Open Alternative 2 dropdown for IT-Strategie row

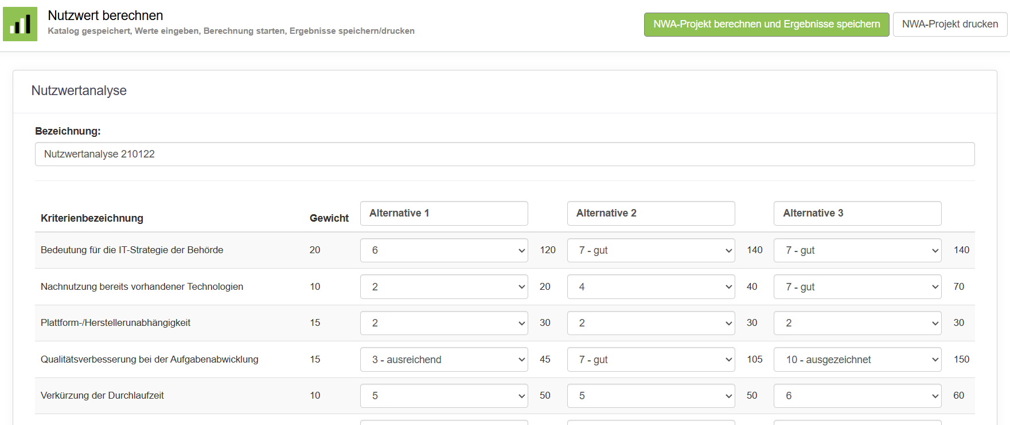point(650,250)
